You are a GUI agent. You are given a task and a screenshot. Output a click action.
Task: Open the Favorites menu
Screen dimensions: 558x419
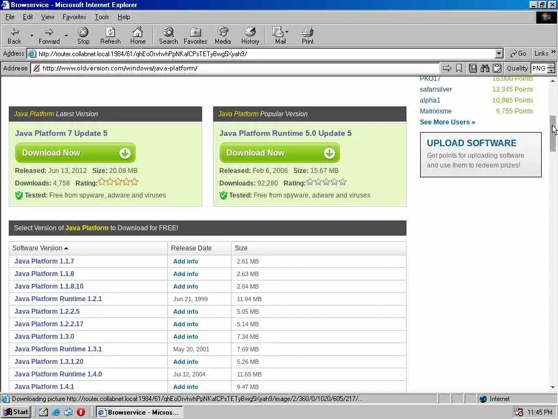point(74,17)
